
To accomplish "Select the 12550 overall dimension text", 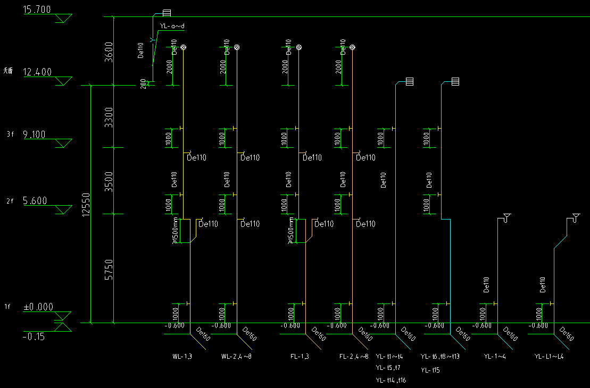I will tap(85, 204).
